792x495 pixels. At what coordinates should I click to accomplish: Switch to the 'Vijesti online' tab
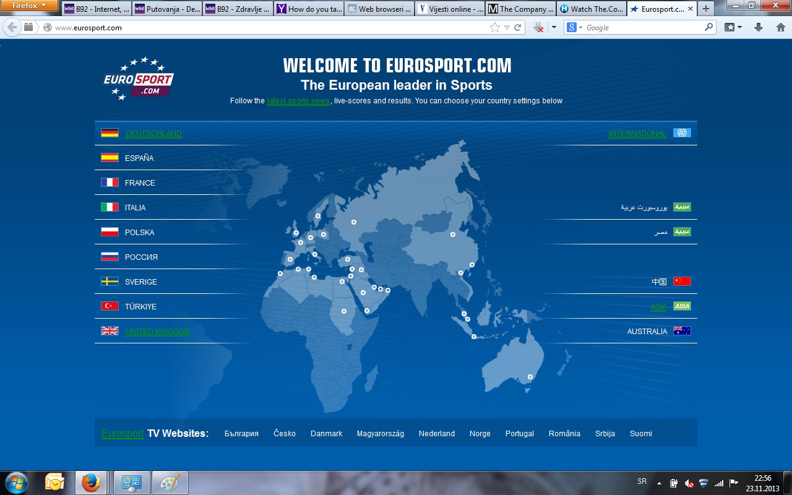click(x=449, y=9)
